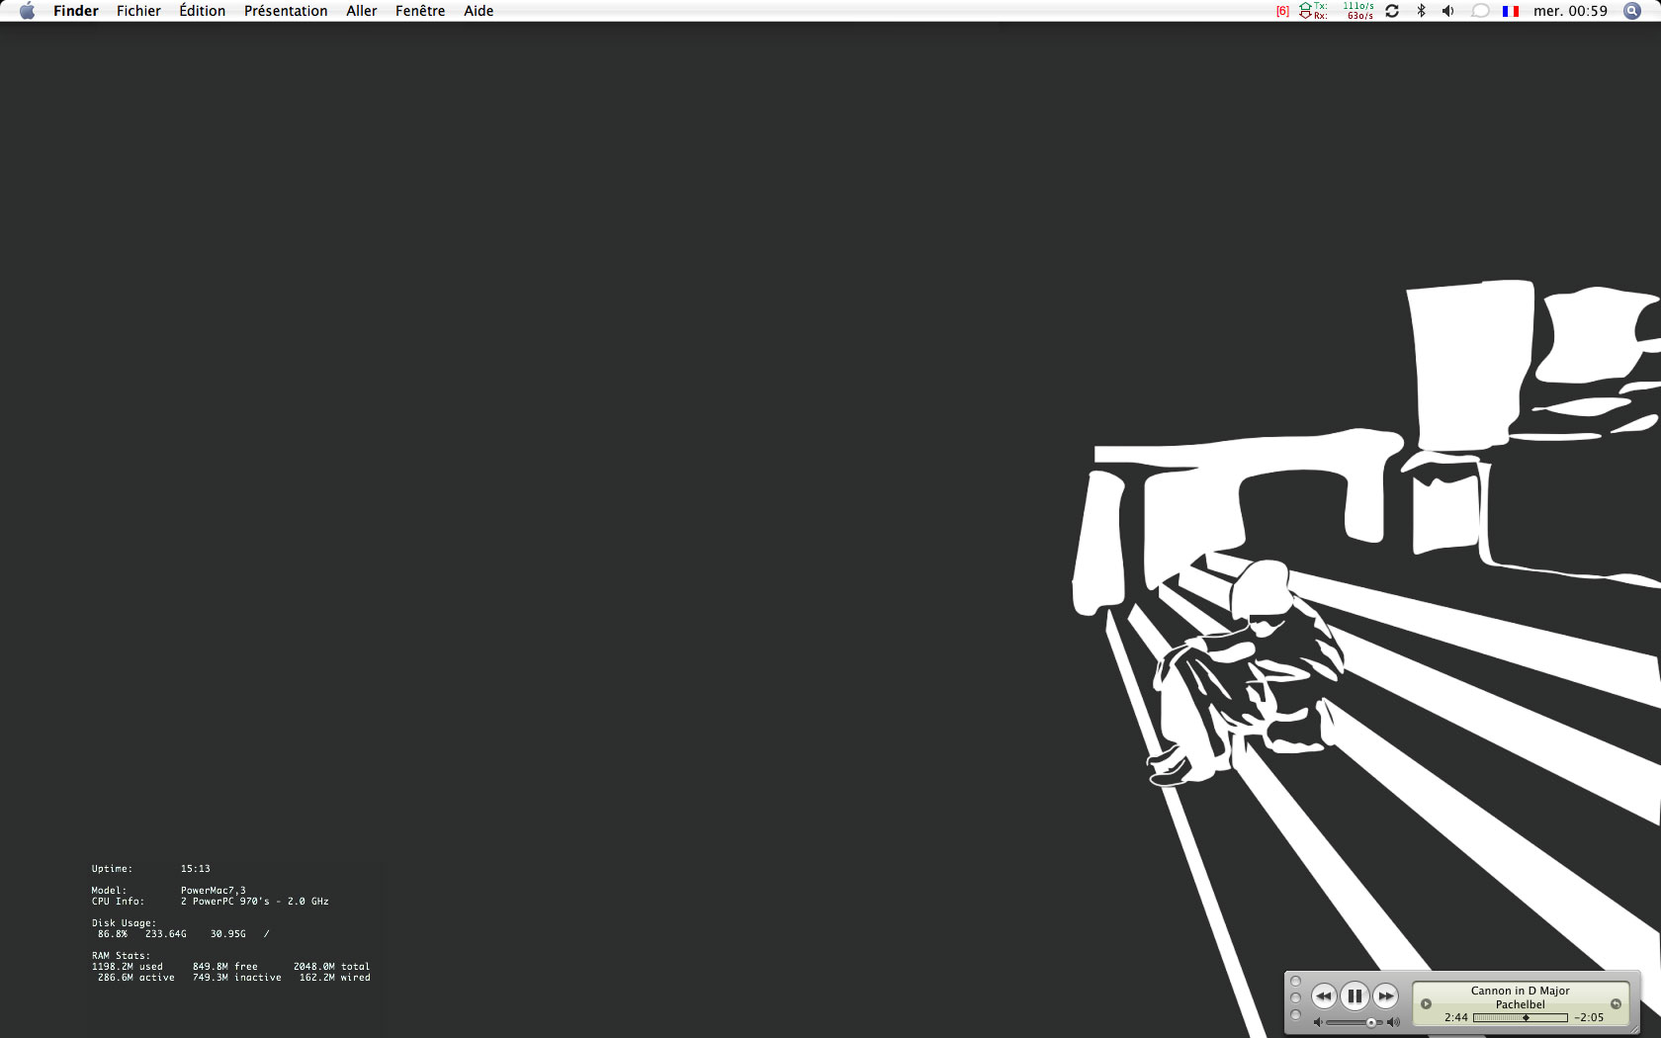The width and height of the screenshot is (1661, 1038).
Task: Click the chat bubble status icon
Action: point(1480,11)
